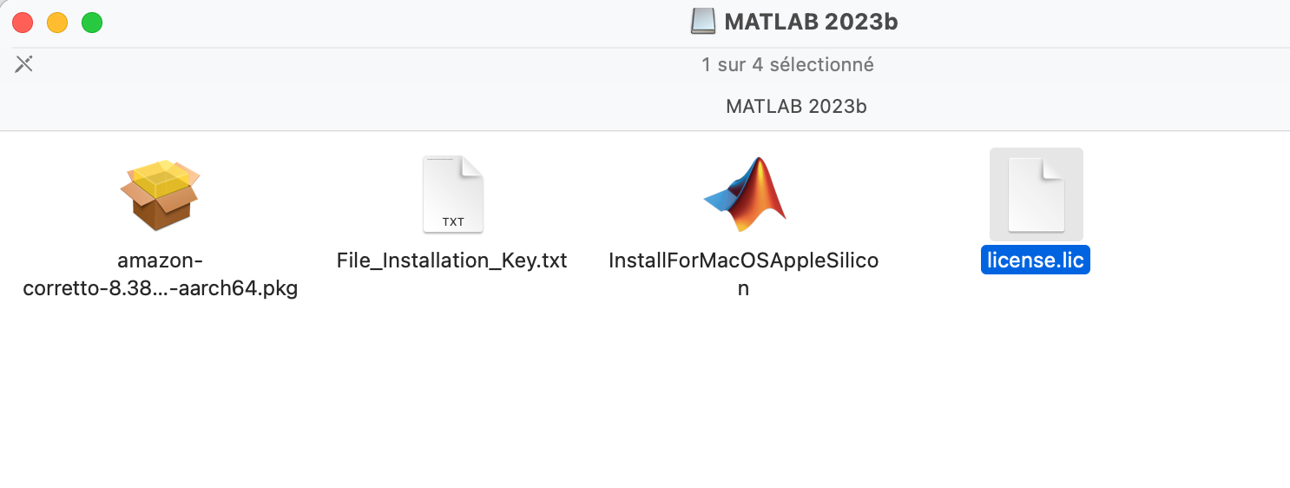Image resolution: width=1290 pixels, height=488 pixels.
Task: Click the TXT badge on the text file icon
Action: 453,221
